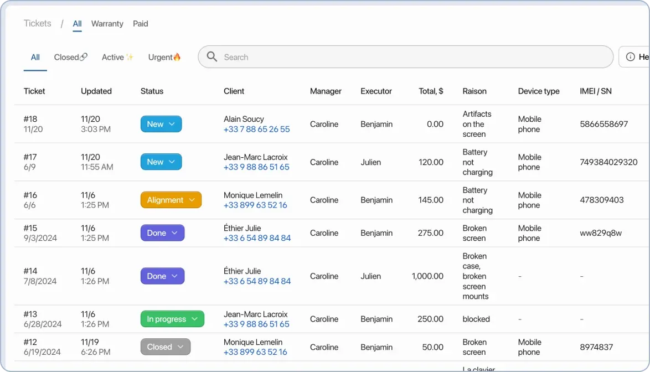Open the Tickets breadcrumb link
650x372 pixels.
37,23
